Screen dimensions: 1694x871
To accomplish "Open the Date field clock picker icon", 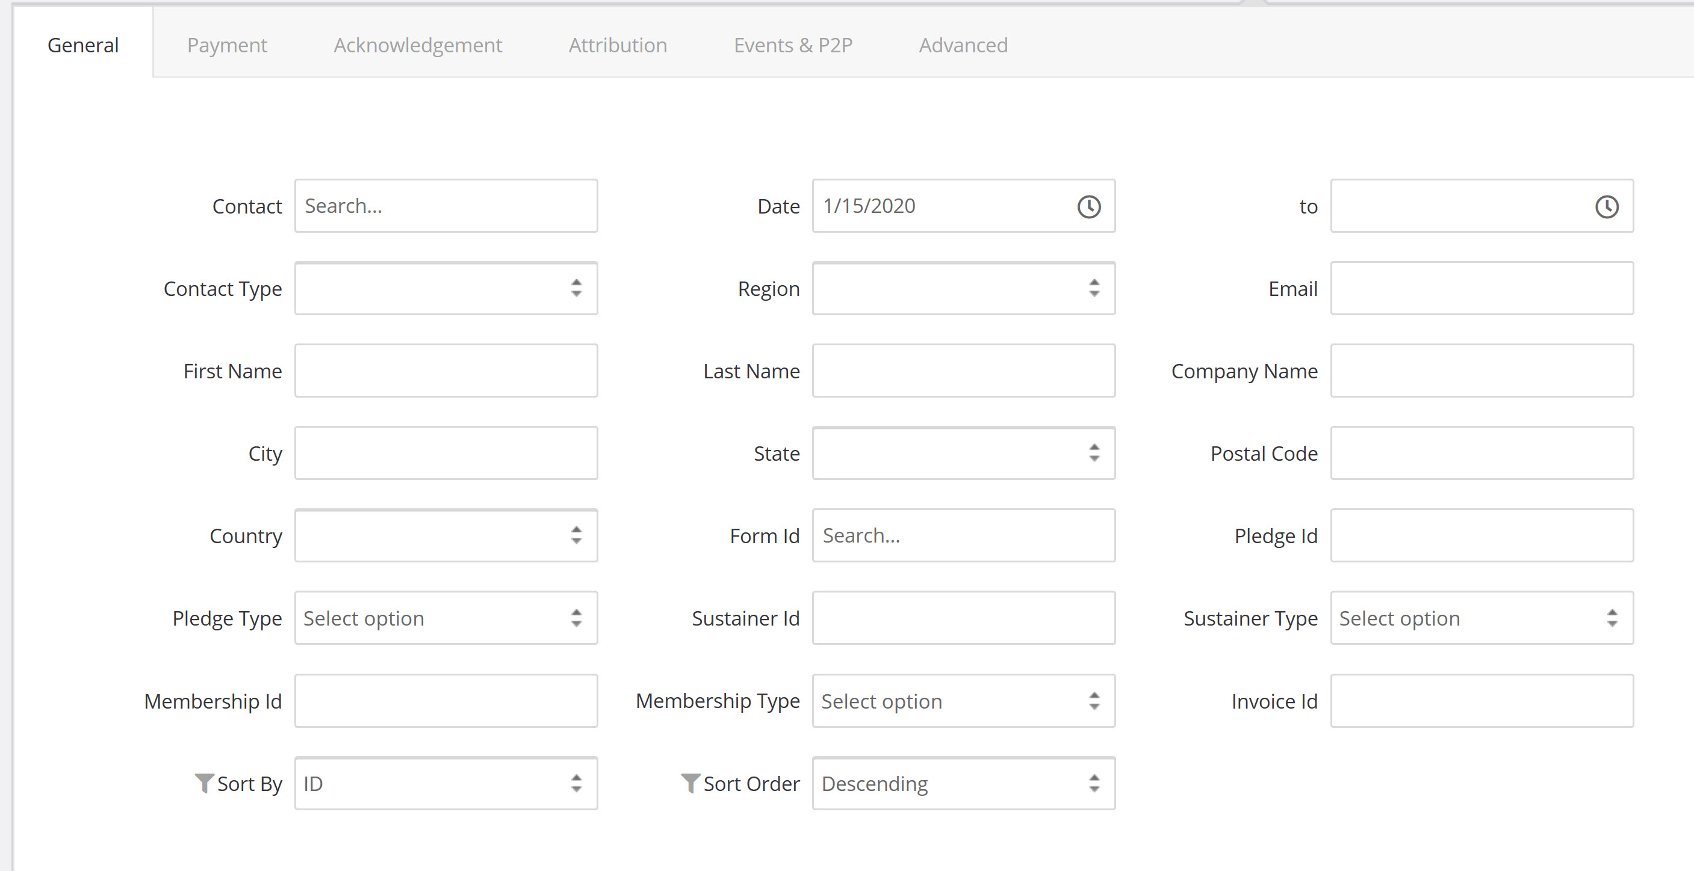I will pyautogui.click(x=1089, y=206).
